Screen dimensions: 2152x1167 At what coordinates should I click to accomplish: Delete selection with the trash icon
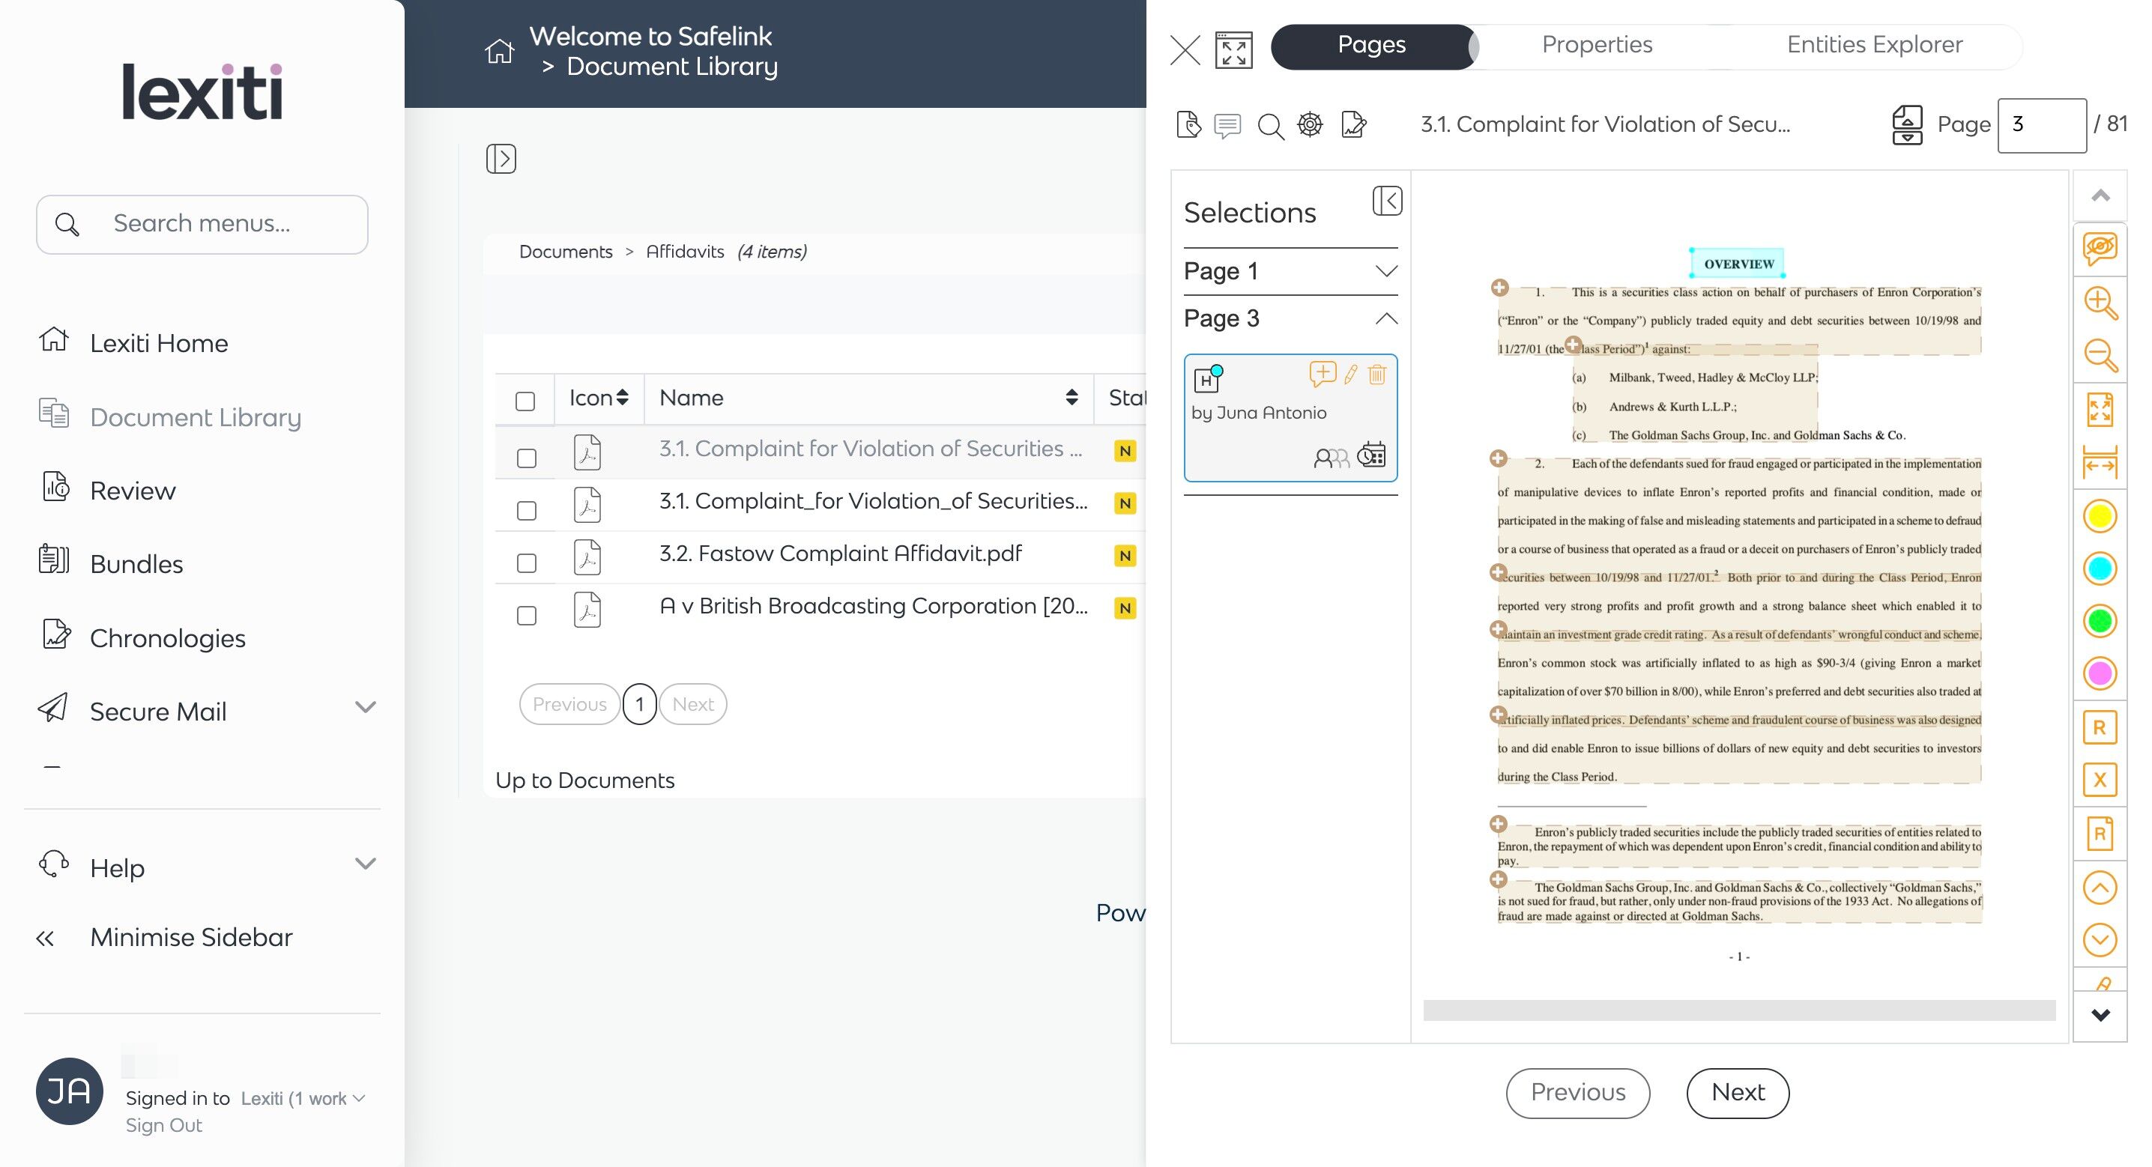1376,375
